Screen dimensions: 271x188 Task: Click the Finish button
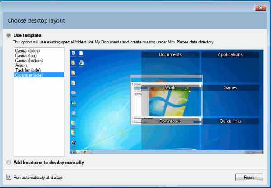tap(249, 177)
